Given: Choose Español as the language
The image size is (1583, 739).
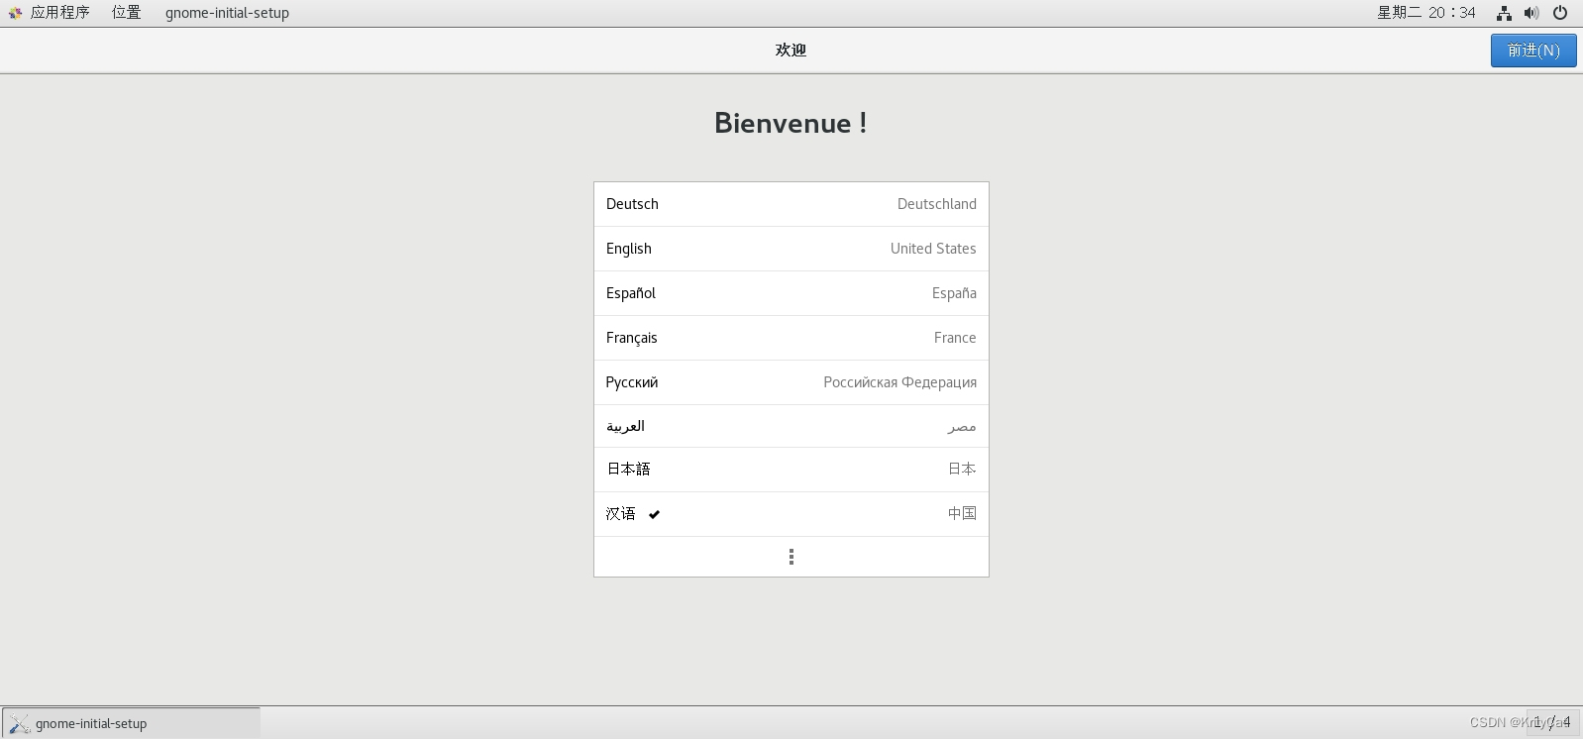Looking at the screenshot, I should click(x=791, y=293).
